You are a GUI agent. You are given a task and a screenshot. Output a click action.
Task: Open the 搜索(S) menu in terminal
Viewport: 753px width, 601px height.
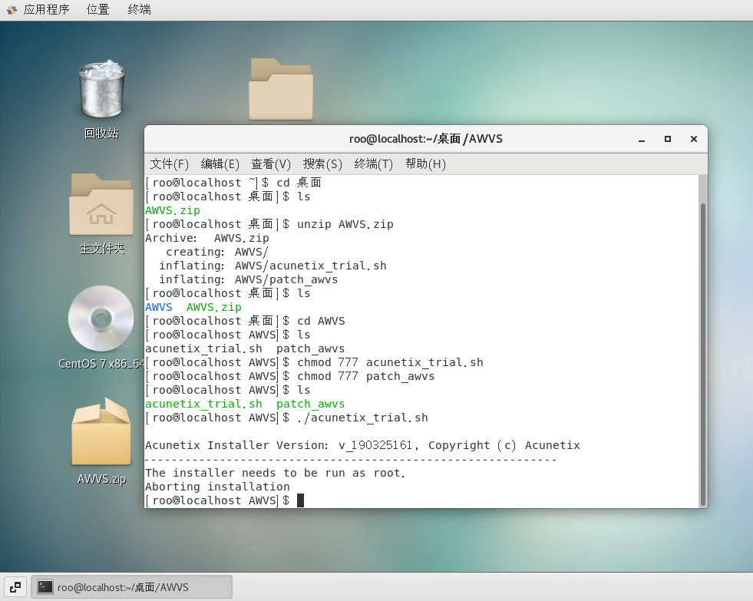(x=322, y=164)
